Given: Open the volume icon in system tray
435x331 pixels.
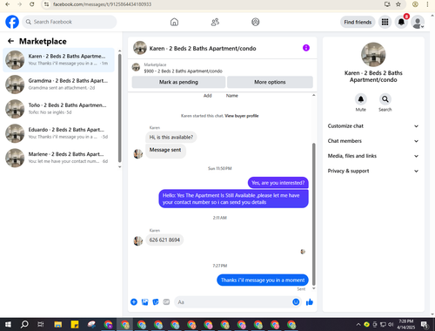Looking at the screenshot, I should (391, 324).
